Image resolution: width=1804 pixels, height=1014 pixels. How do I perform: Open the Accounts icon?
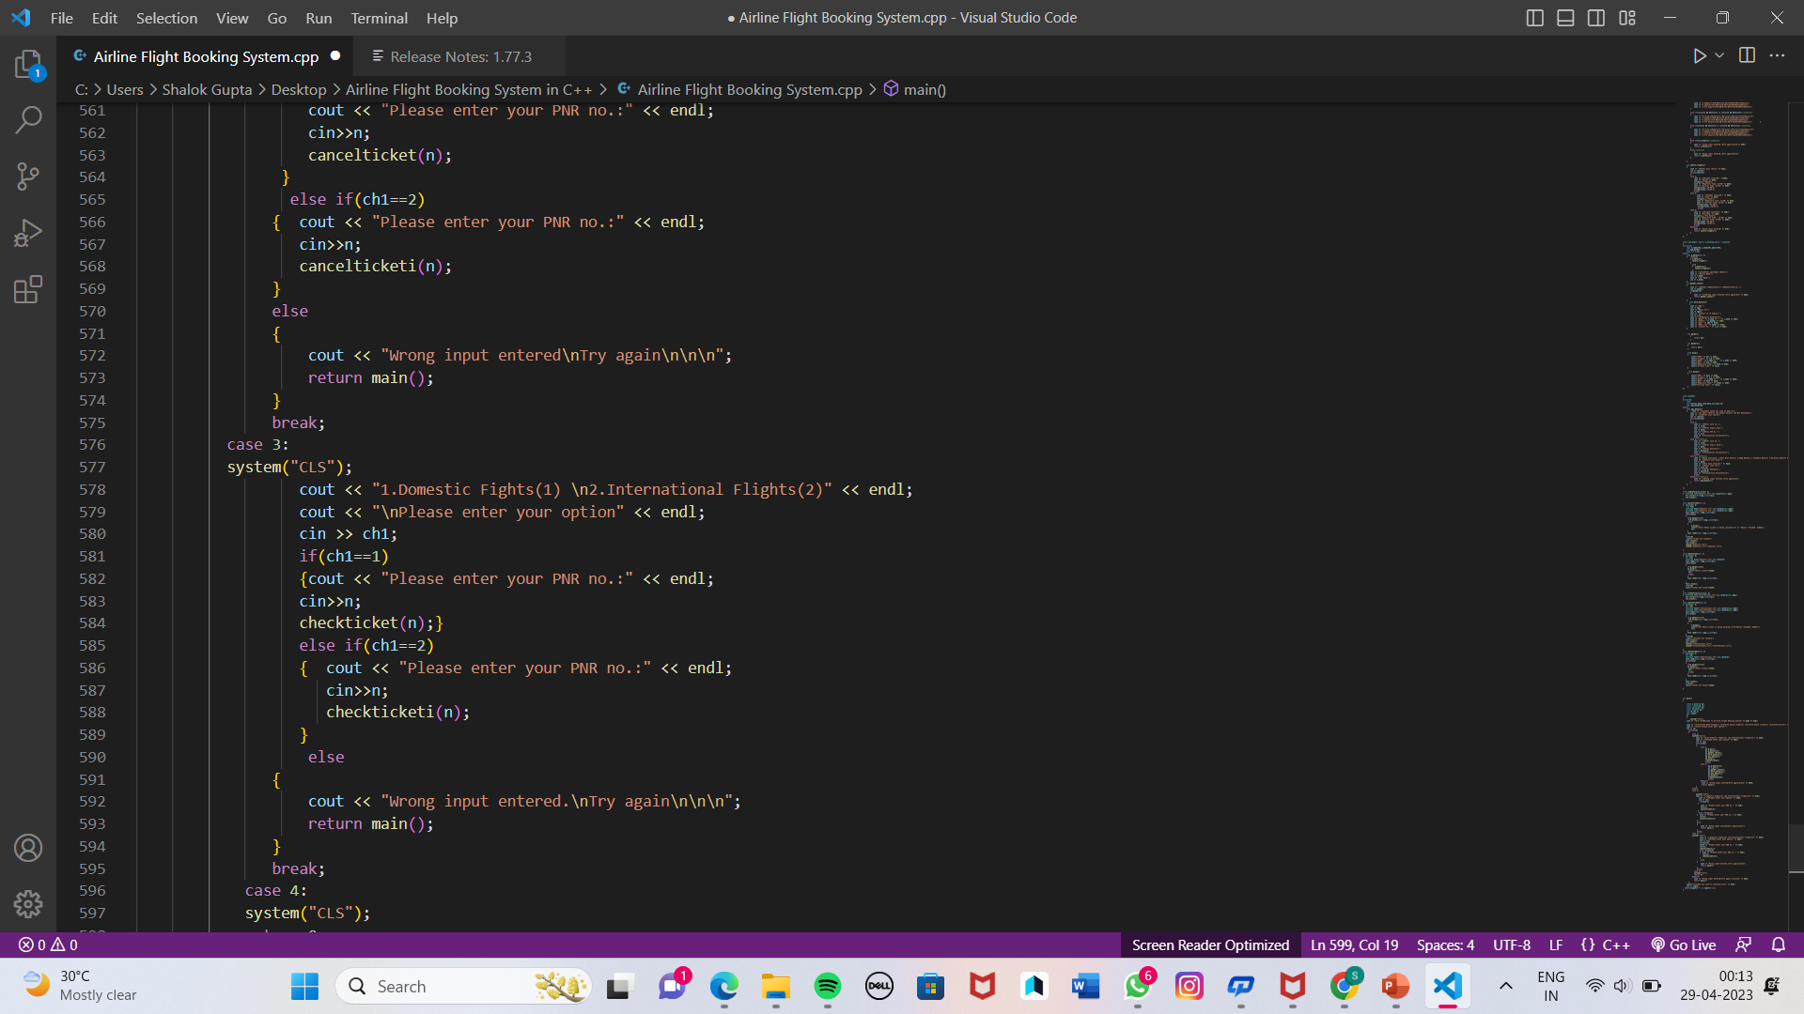[x=28, y=848]
